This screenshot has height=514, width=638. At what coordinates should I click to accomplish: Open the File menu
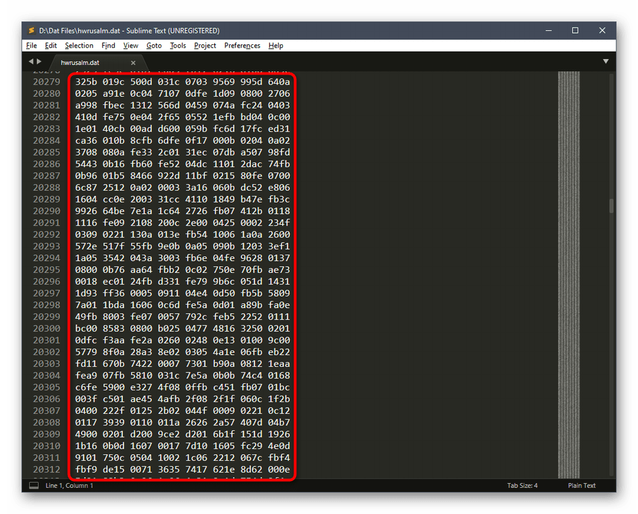[31, 46]
